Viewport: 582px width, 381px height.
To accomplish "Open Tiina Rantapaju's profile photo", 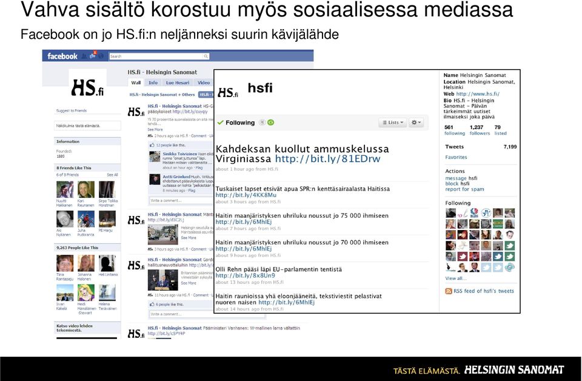I will pos(65,263).
